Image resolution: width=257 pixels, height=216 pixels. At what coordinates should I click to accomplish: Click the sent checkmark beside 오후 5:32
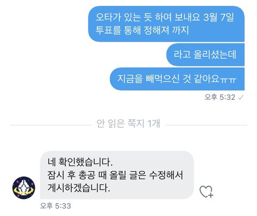coord(241,98)
